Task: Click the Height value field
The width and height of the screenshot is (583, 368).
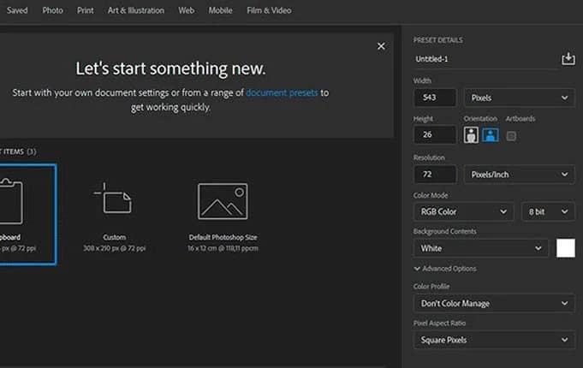Action: 435,134
